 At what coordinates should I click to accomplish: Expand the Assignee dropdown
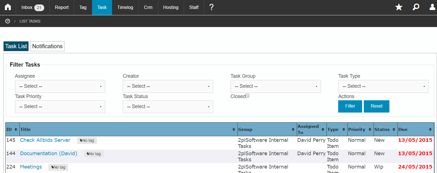point(60,86)
